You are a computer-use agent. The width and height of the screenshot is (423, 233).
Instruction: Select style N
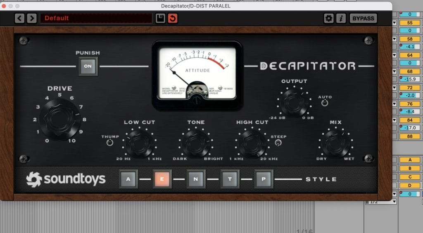point(195,179)
